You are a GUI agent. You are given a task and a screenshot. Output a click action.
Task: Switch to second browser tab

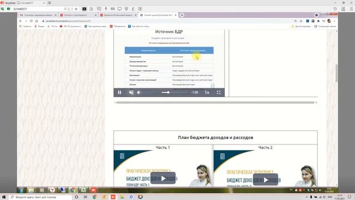[78, 15]
